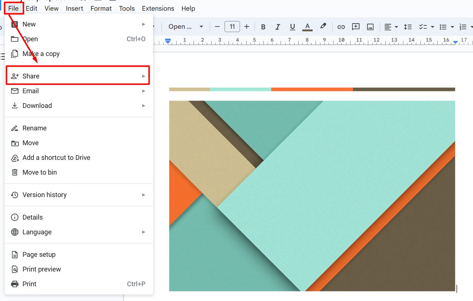473x301 pixels.
Task: Open the text color swatch
Action: (307, 27)
